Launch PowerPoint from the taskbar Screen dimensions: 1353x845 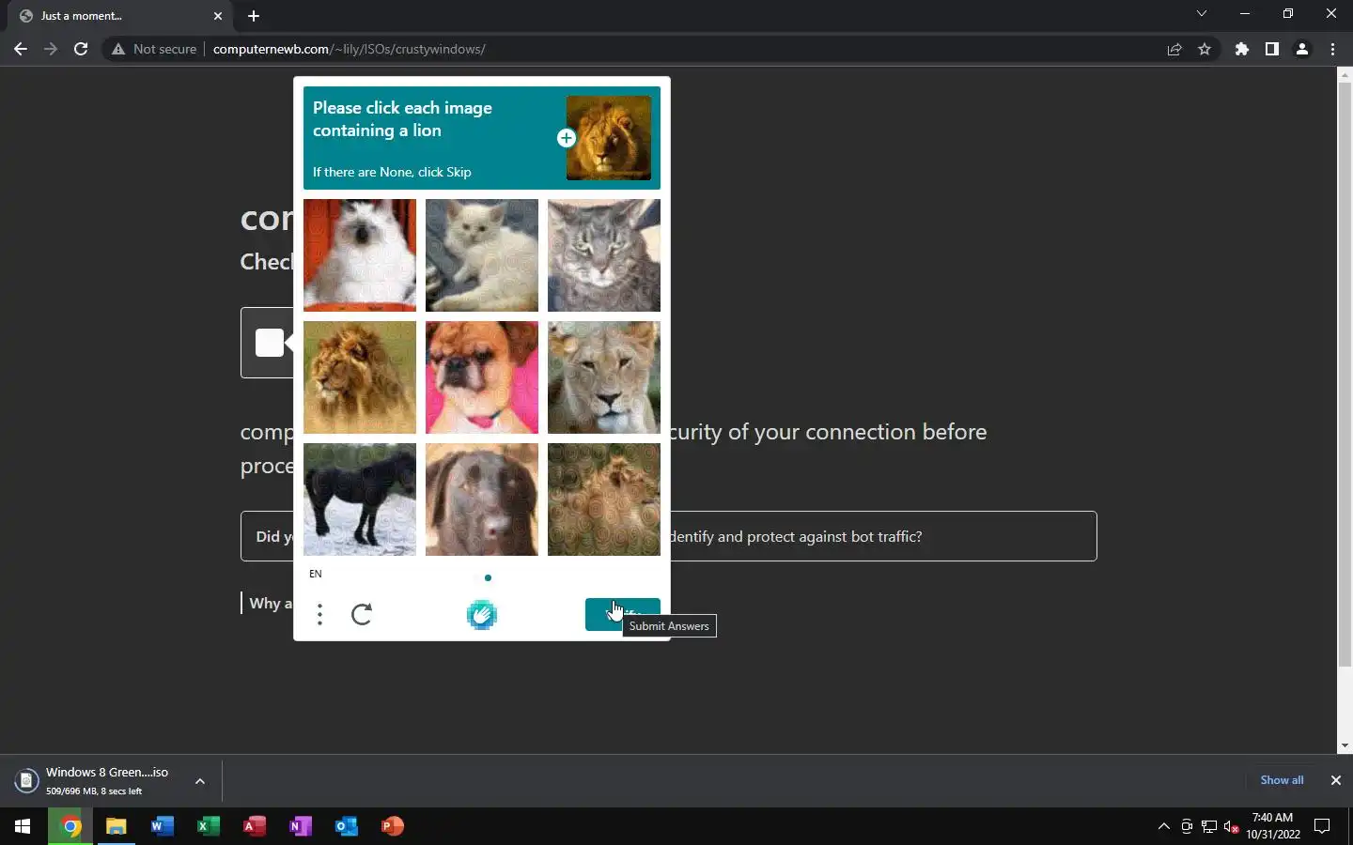coord(393,826)
